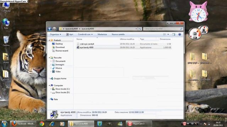Screen dimensions: 227x127
Task: Launch Google Chrome from the taskbar
Action: 42,124
